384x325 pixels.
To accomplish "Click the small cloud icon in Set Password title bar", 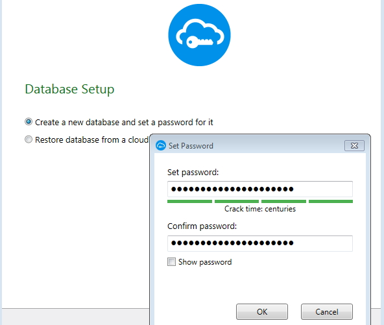I will tap(161, 146).
